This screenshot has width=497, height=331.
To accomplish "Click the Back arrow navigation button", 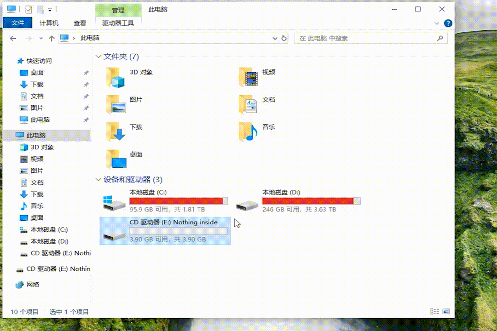I will coord(13,39).
